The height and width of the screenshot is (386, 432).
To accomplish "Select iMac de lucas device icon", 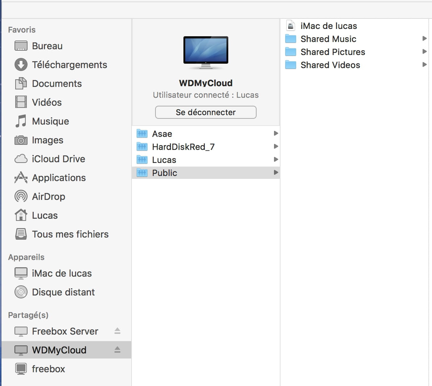I will click(21, 273).
